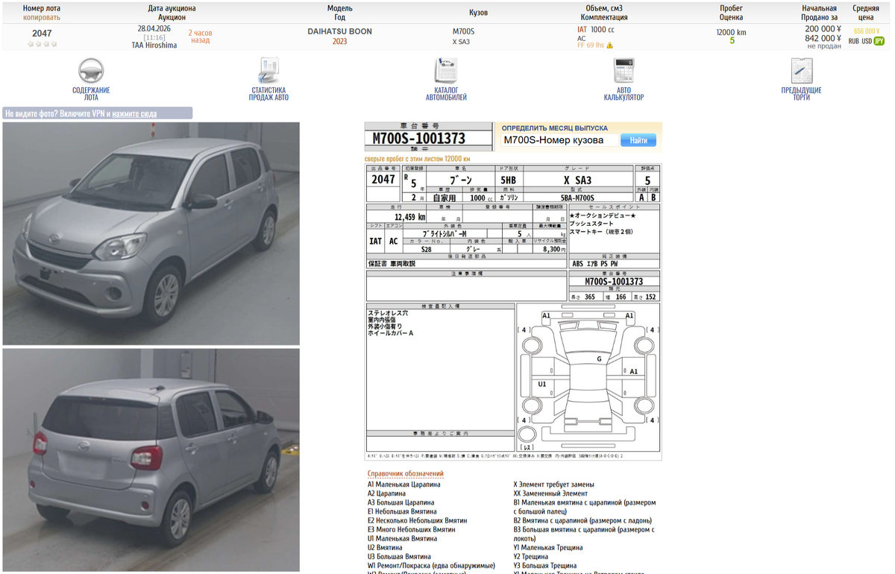Click the XX Замененный Элемент legend entry

(550, 493)
